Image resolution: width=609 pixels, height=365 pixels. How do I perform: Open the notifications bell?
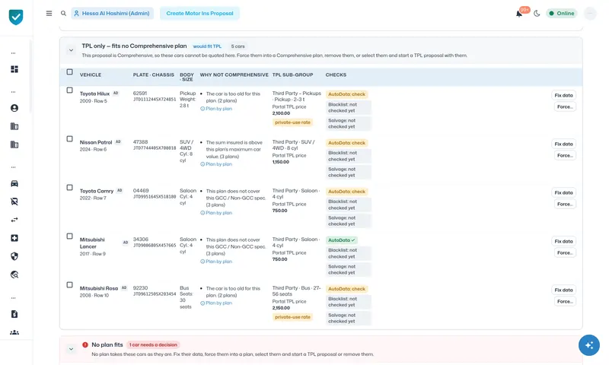coord(519,14)
